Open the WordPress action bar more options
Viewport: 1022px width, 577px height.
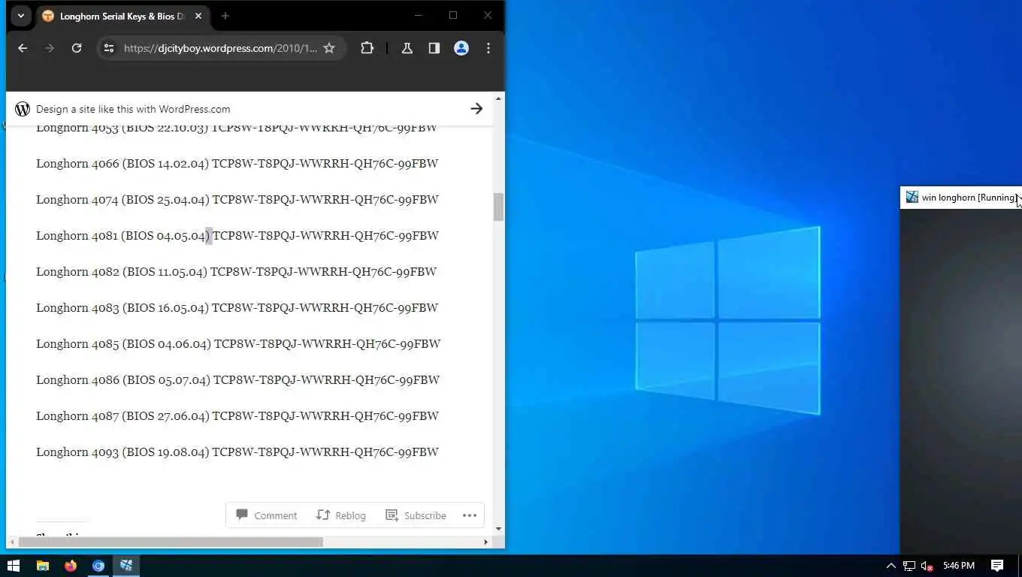(x=470, y=515)
